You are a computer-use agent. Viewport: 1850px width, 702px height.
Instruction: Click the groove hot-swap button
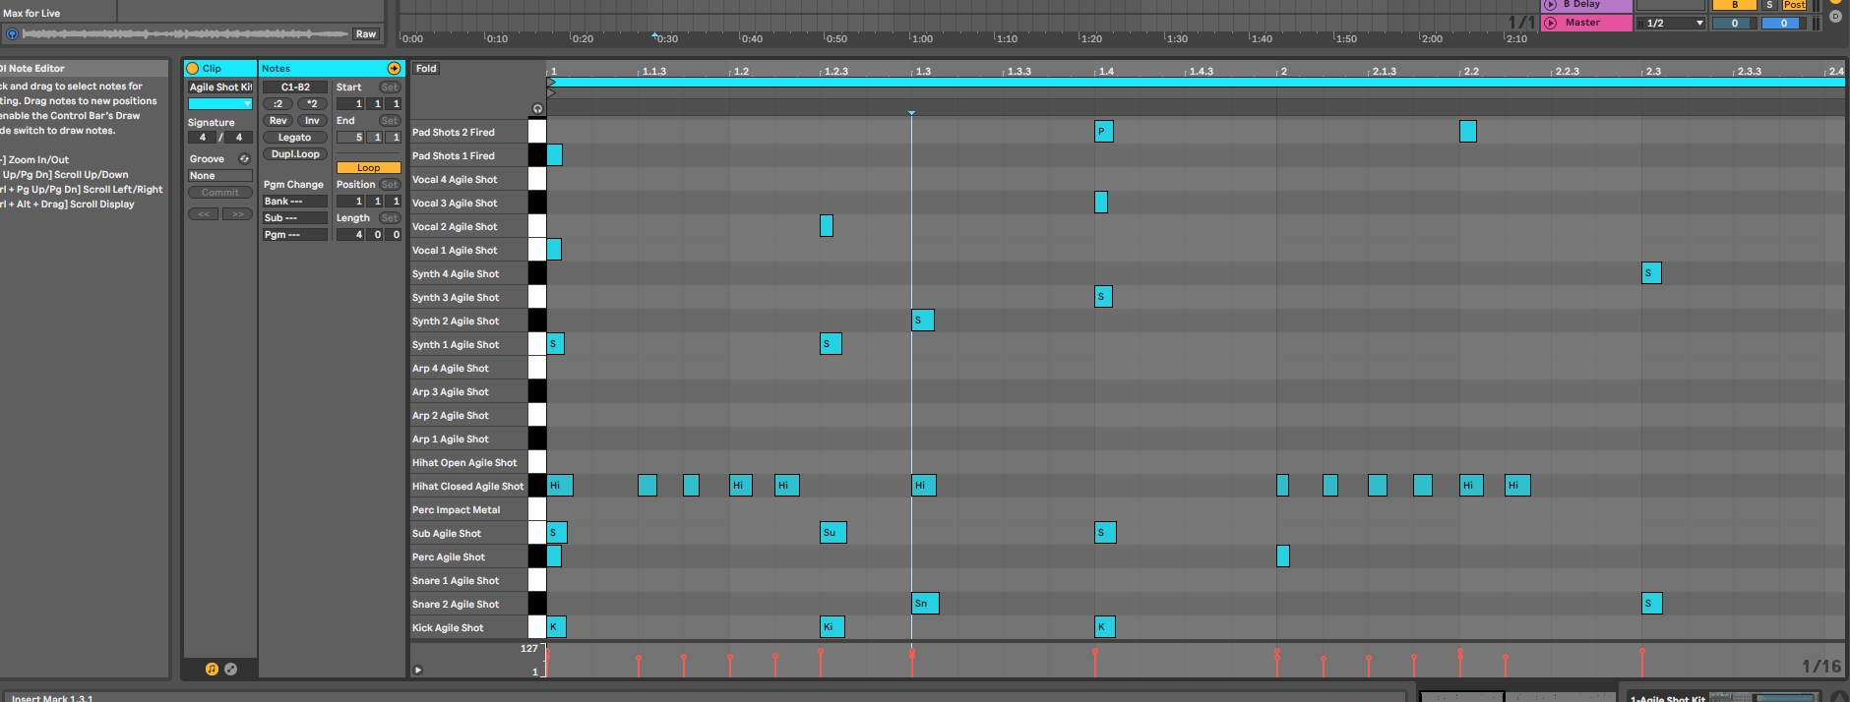click(x=244, y=159)
